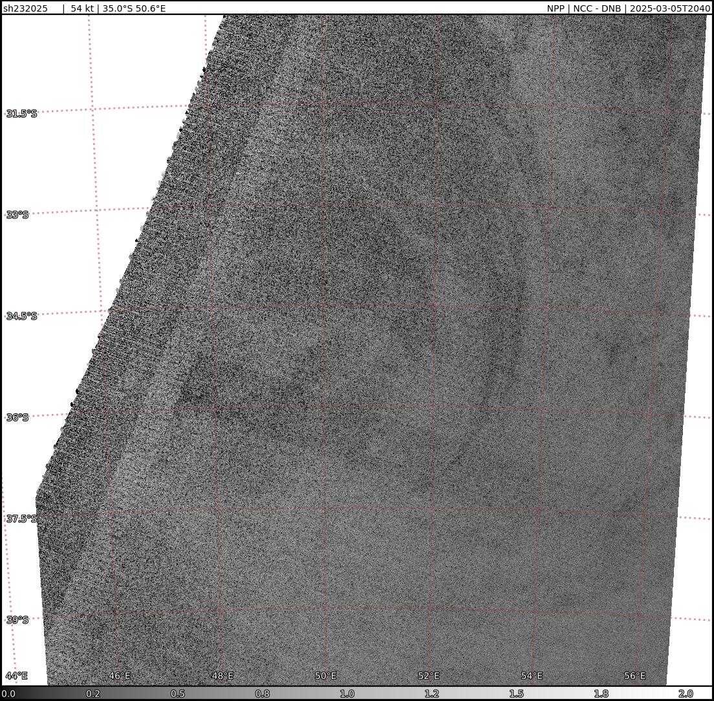Select the 39°S latitude label
Viewport: 714px width, 701px height.
pyautogui.click(x=17, y=620)
